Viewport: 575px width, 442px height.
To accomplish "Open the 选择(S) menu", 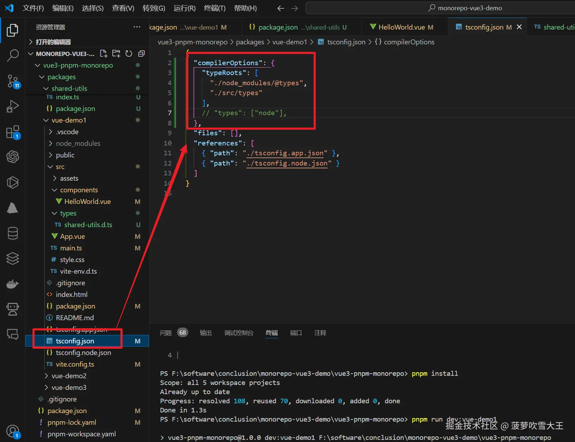I will tap(93, 8).
